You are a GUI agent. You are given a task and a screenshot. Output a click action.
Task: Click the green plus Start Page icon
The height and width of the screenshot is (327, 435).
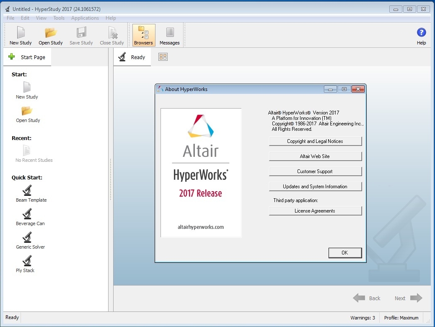(12, 57)
